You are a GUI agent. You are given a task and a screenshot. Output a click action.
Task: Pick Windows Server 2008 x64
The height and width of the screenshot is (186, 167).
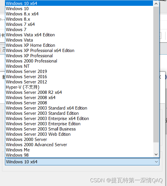pyautogui.click(x=79, y=98)
